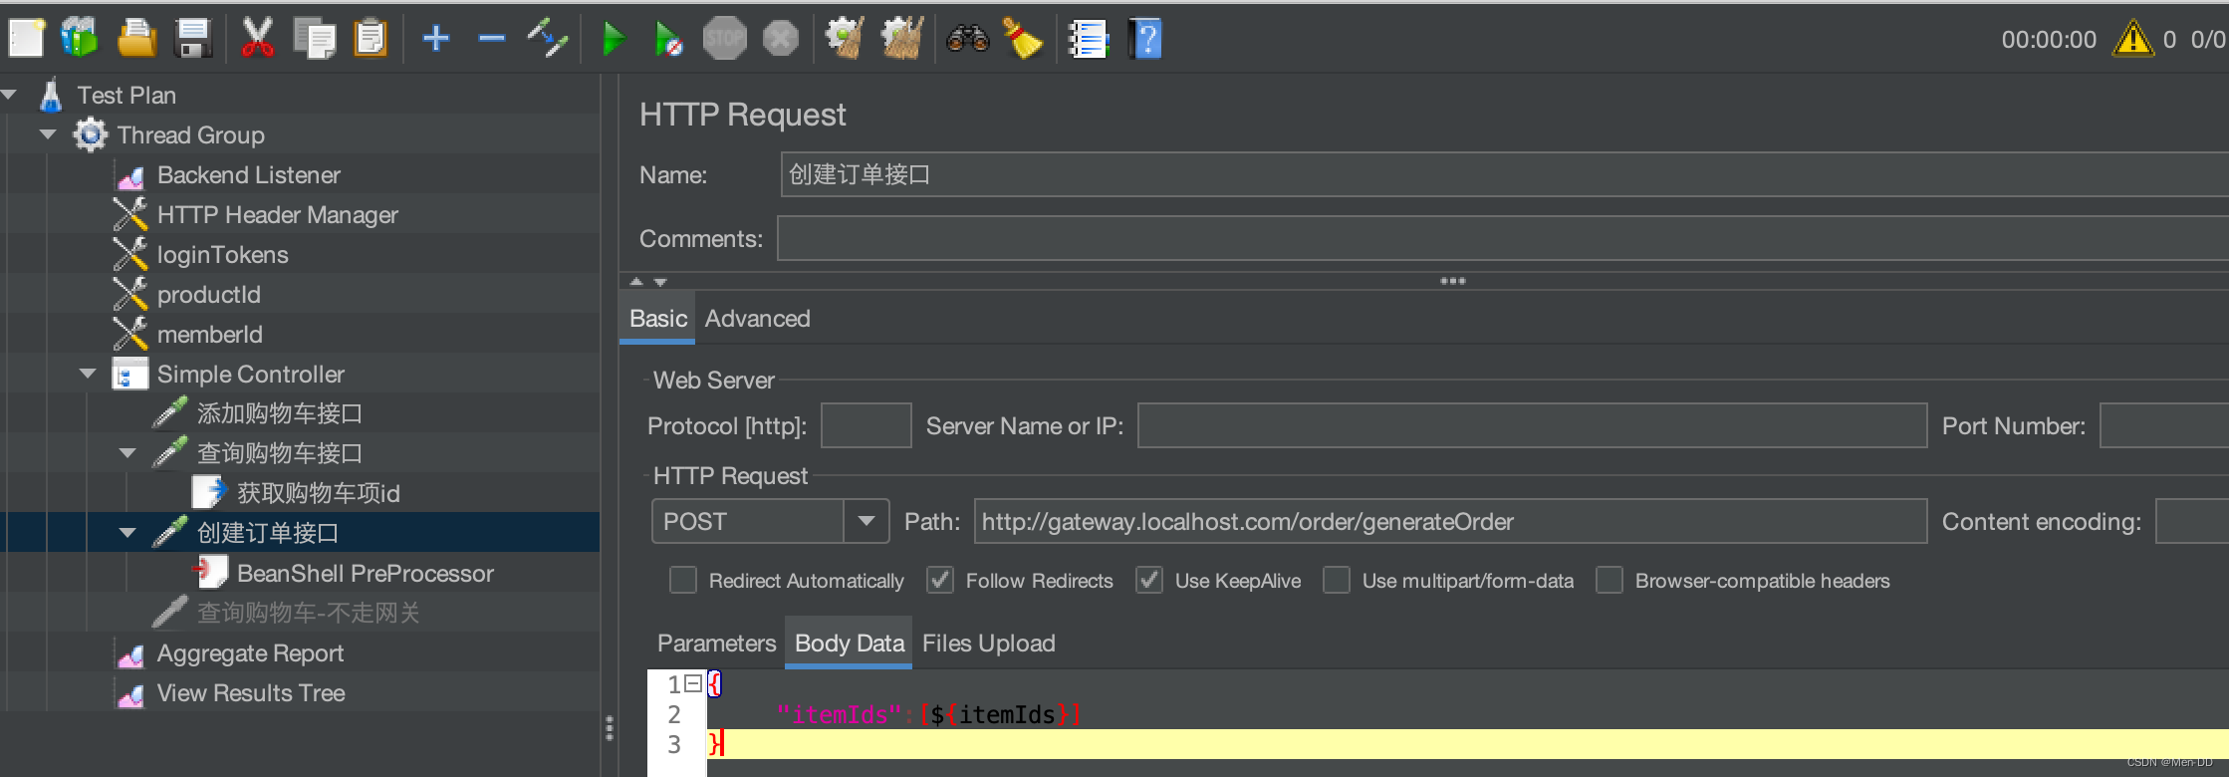Click the warning triangle log indicator
The height and width of the screenshot is (777, 2229).
pos(2132,39)
